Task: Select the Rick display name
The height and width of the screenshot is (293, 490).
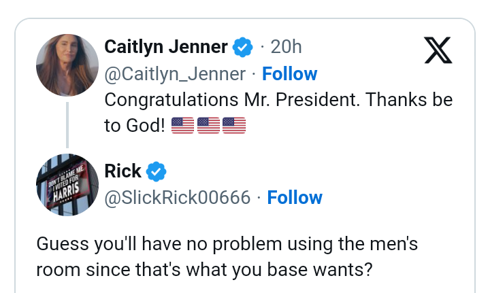Action: click(x=122, y=171)
